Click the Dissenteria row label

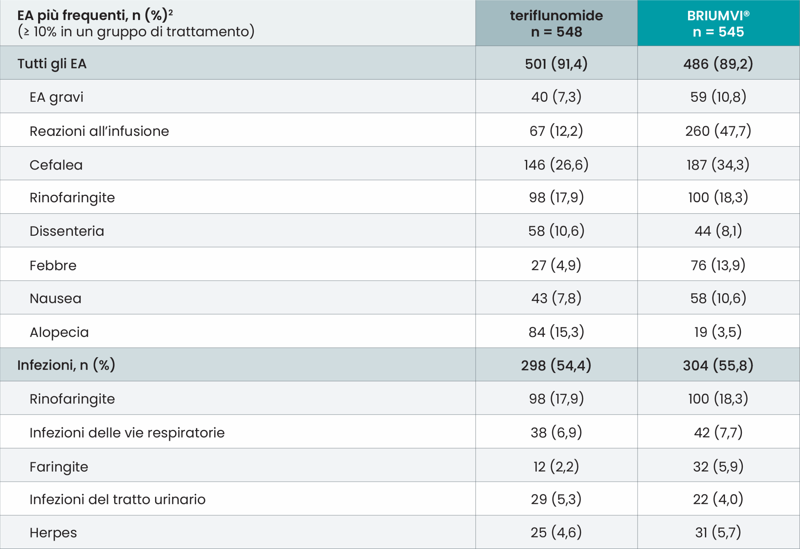pyautogui.click(x=67, y=231)
